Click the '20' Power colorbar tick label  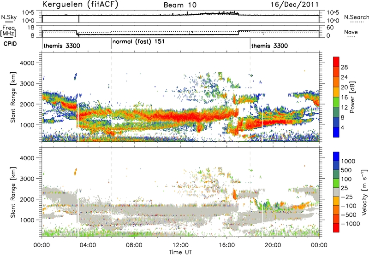[344, 87]
